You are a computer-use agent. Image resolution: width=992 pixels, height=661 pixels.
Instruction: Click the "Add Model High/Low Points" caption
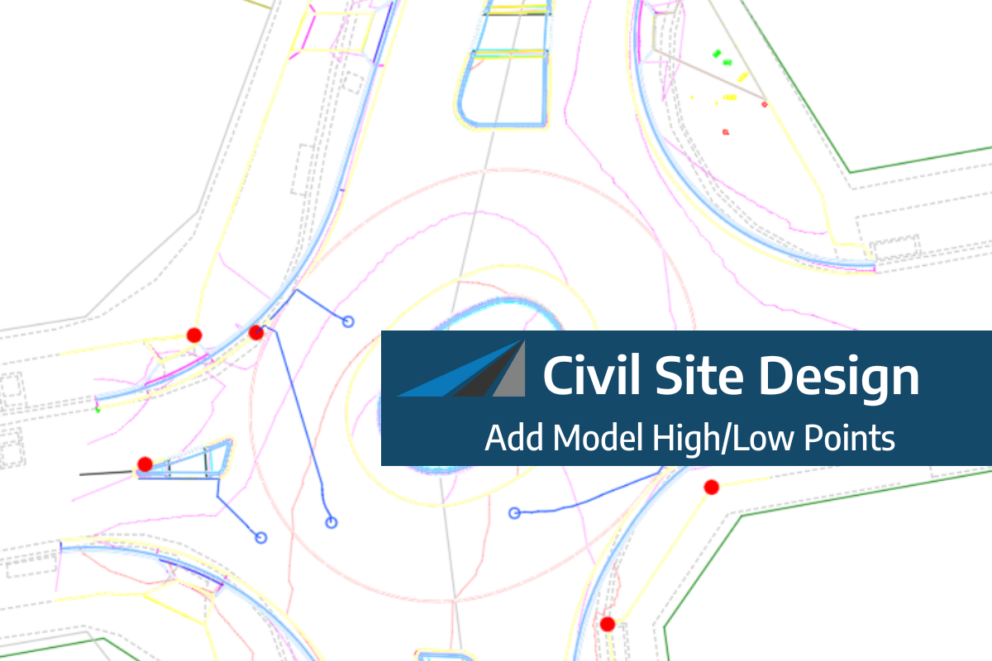pyautogui.click(x=689, y=438)
